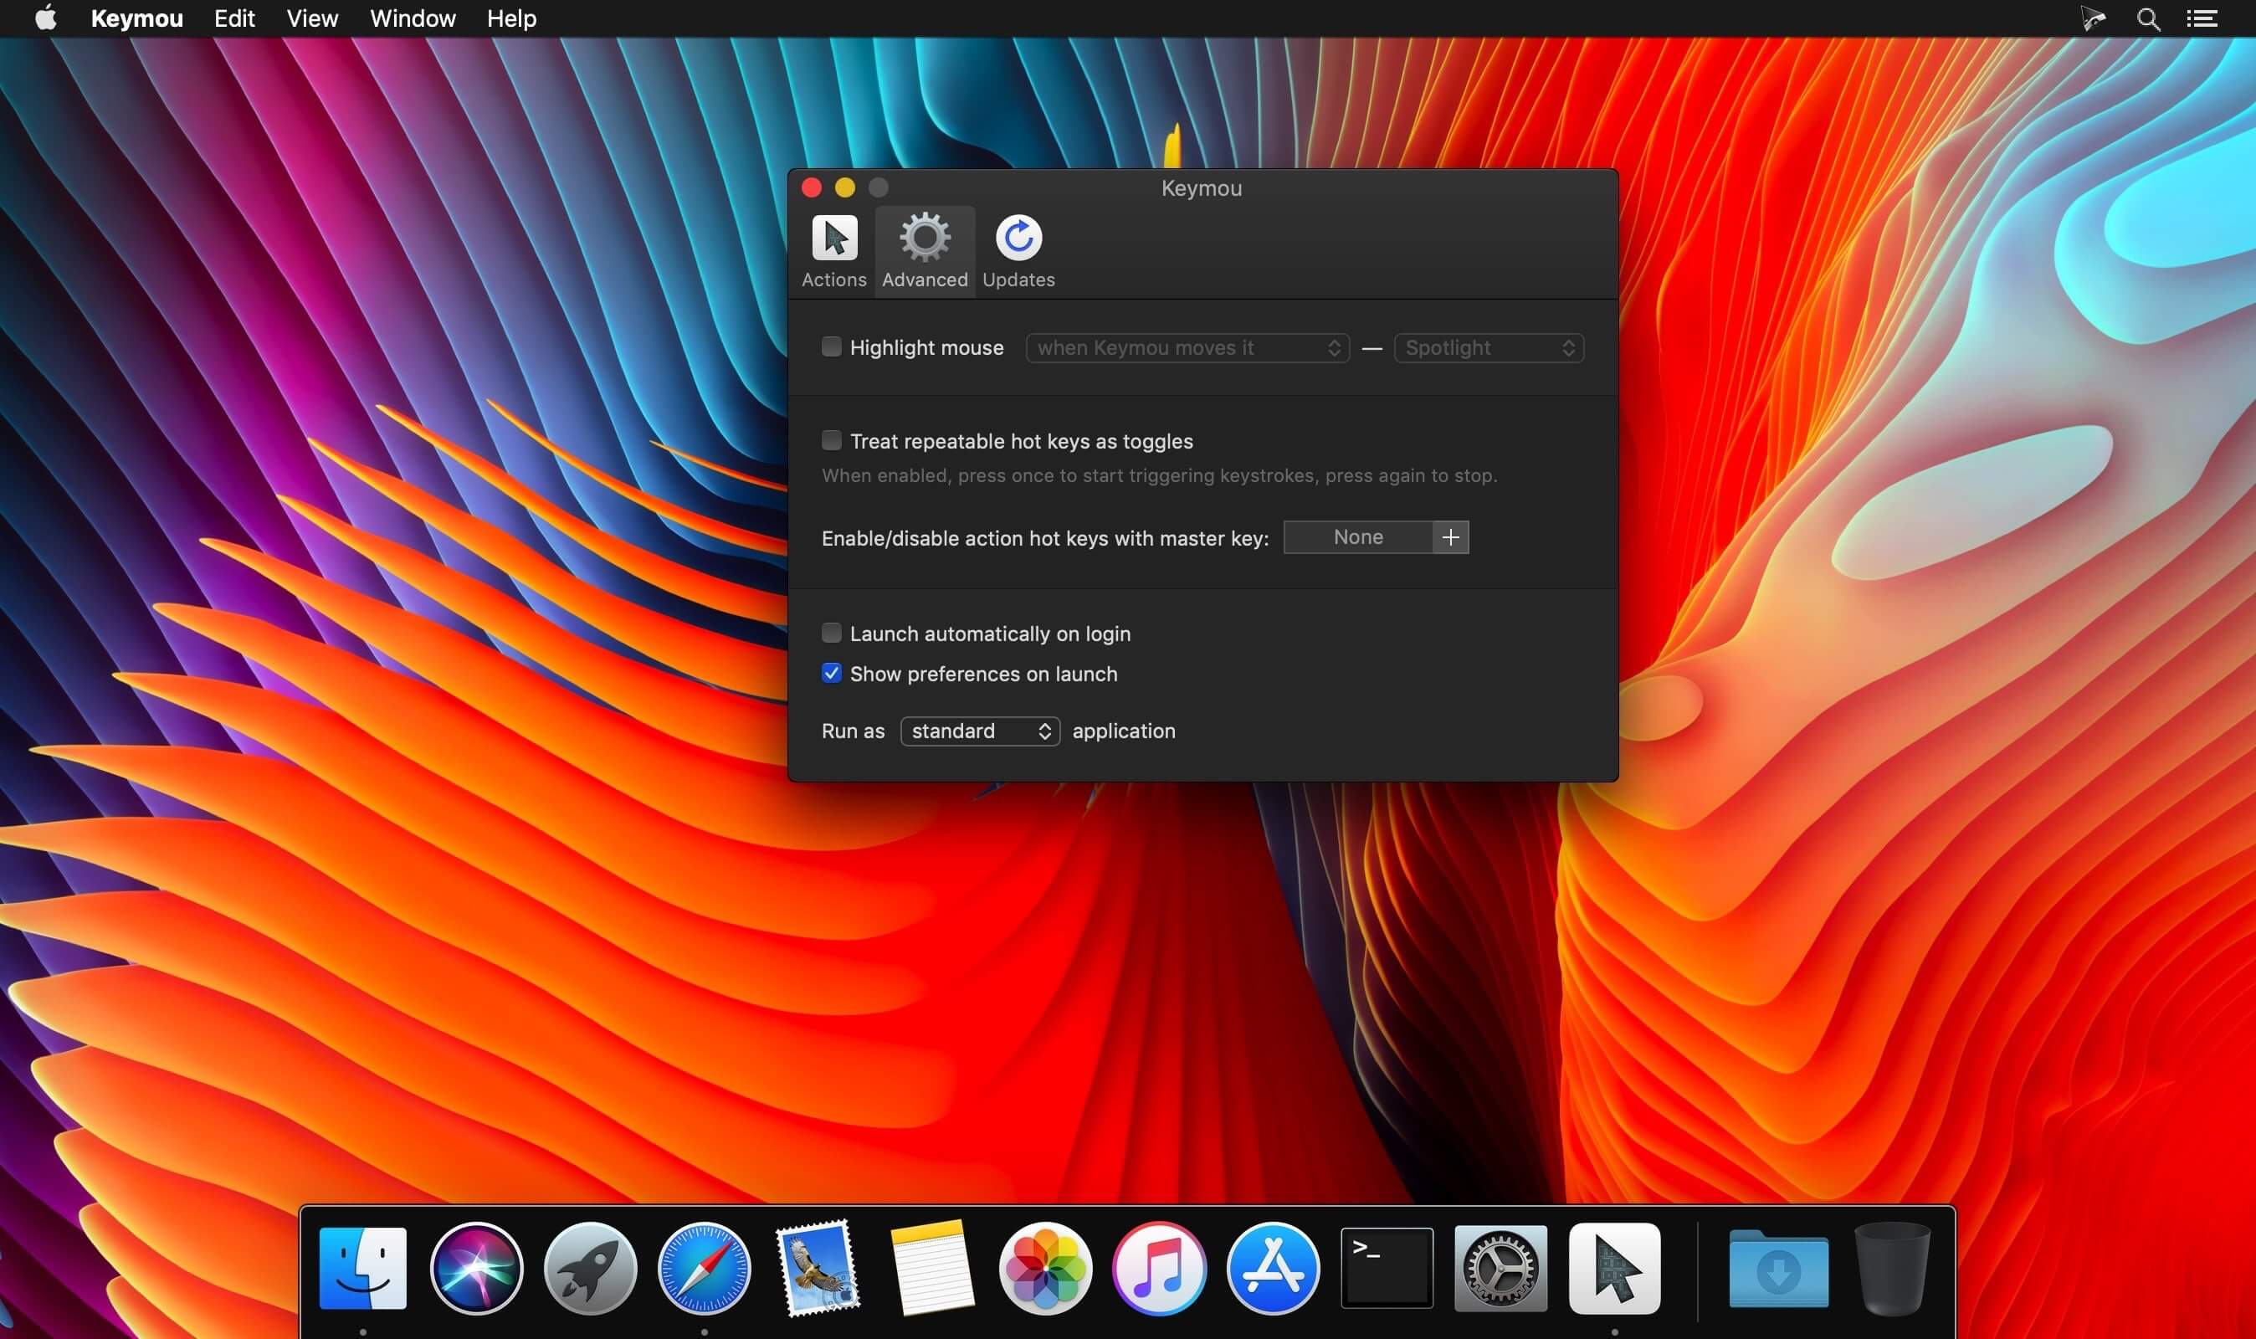2256x1339 pixels.
Task: Open the Window menu
Action: pyautogui.click(x=413, y=19)
